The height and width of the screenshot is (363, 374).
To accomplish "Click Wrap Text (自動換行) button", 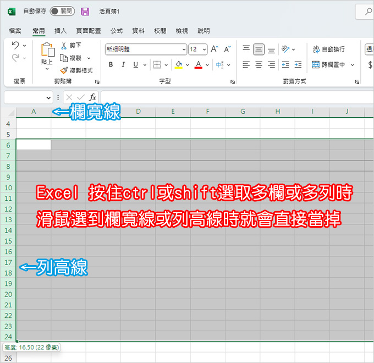I will [329, 49].
